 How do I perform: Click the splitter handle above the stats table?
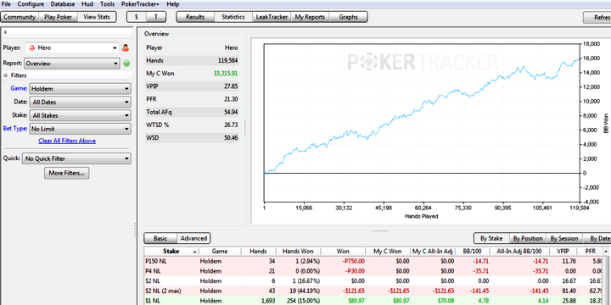[x=381, y=231]
